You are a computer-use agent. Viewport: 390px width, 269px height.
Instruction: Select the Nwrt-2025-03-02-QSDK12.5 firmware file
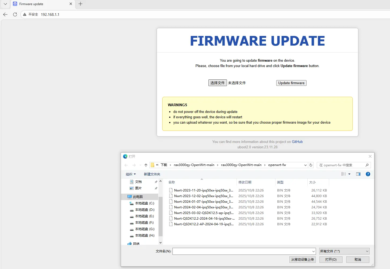tap(204, 213)
